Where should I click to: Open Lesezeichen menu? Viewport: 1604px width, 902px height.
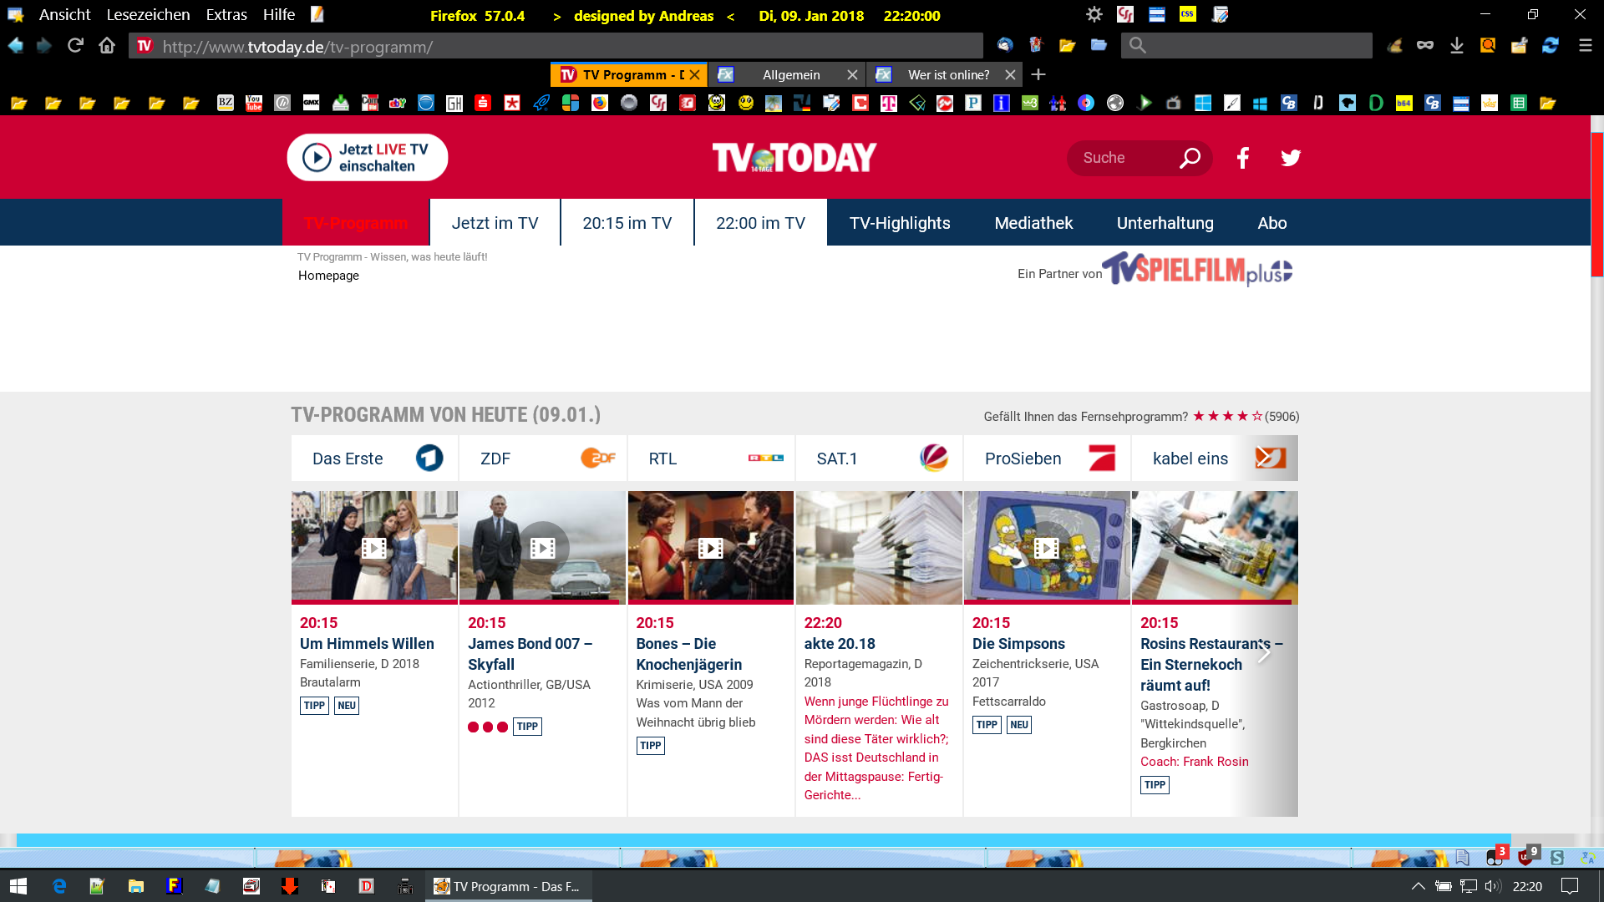coord(148,15)
